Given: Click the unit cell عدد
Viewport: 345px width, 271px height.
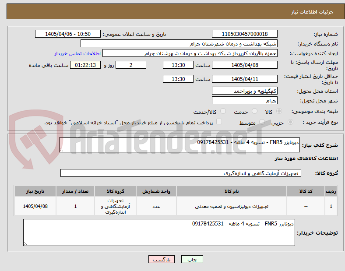Looking at the screenshot, I should (156, 206).
